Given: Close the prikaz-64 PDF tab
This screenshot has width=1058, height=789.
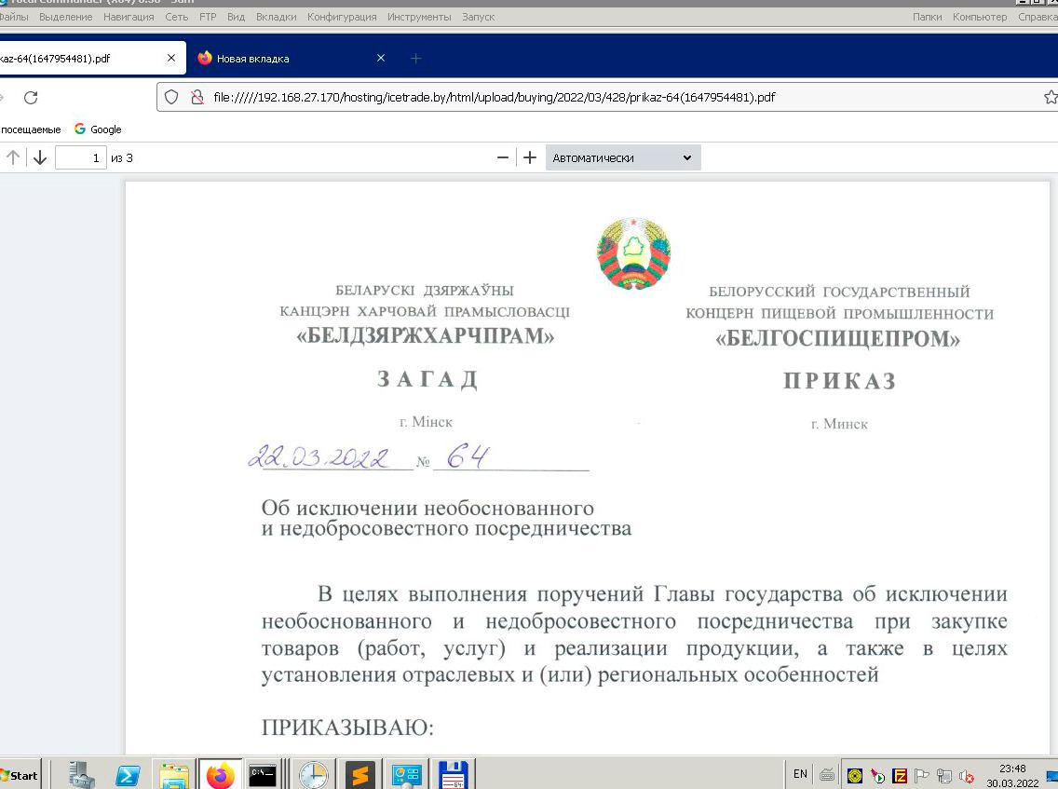Looking at the screenshot, I should pos(171,58).
